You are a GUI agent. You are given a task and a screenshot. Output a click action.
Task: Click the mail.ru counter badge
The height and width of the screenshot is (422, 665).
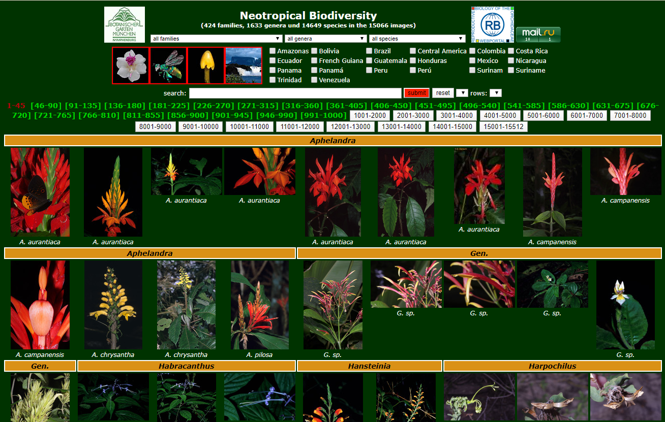[x=538, y=35]
